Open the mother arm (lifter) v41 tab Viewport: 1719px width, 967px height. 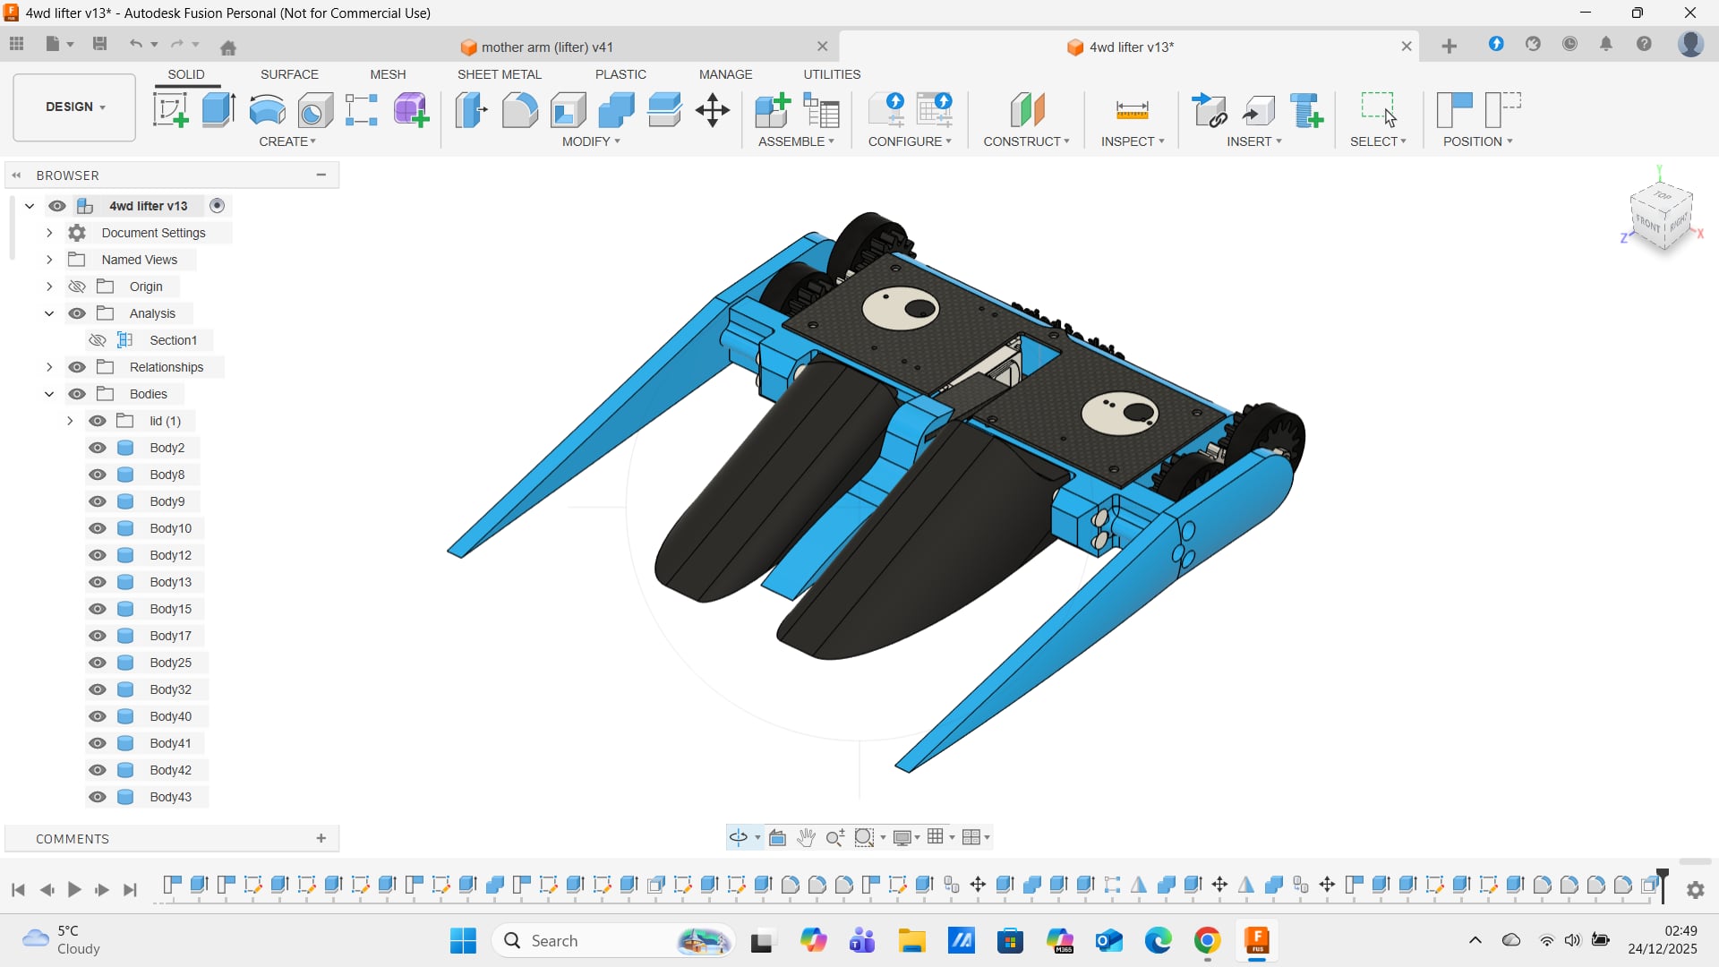coord(546,47)
